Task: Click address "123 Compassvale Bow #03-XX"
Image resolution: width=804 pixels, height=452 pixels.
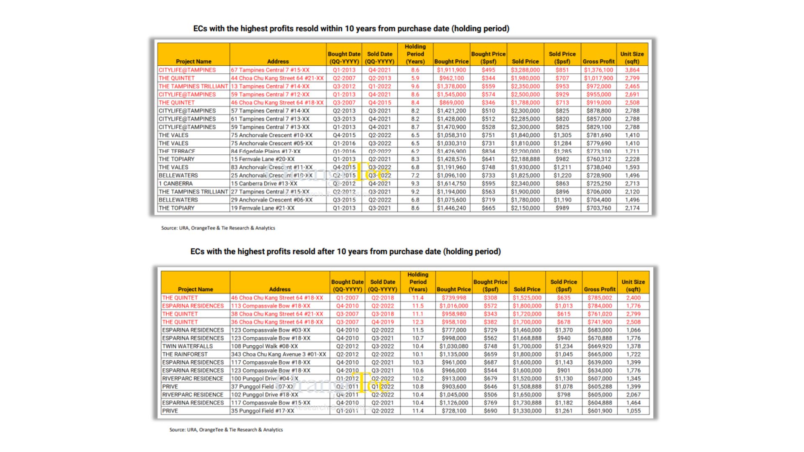Action: pos(271,330)
